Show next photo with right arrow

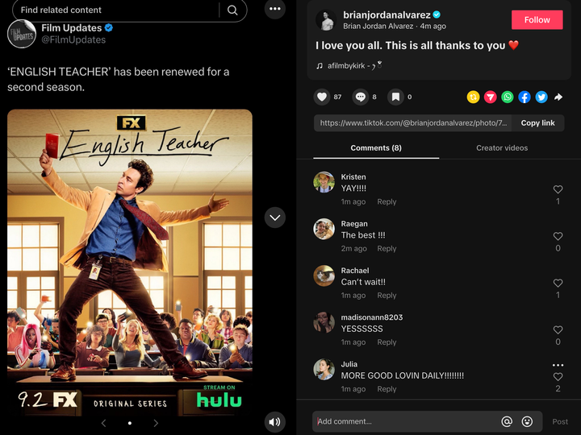[x=156, y=423]
